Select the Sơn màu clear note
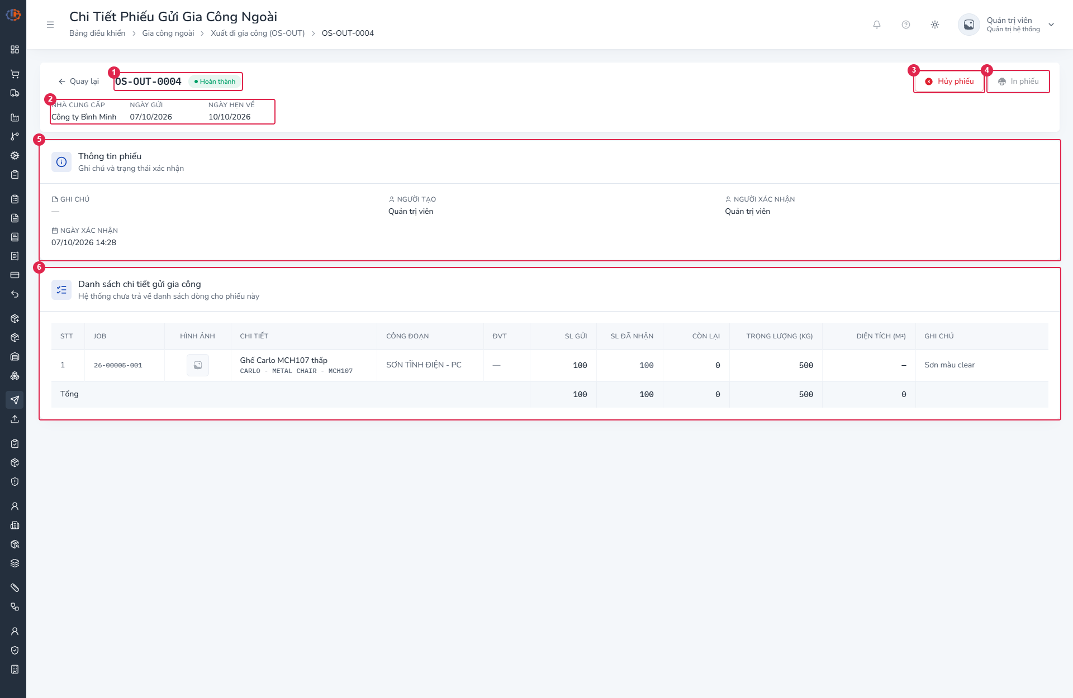 [949, 365]
